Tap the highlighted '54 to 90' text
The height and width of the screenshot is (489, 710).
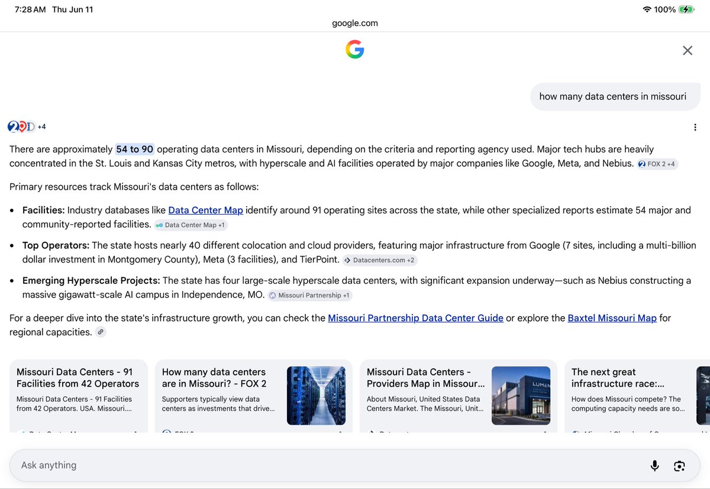pos(134,149)
